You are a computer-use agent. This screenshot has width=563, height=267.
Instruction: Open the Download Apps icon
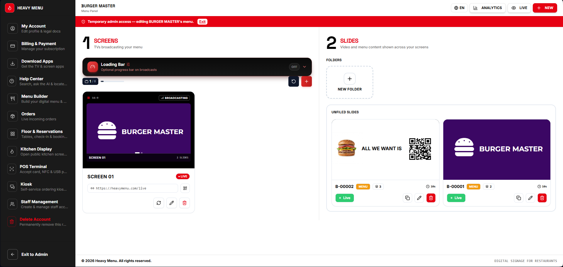point(13,64)
